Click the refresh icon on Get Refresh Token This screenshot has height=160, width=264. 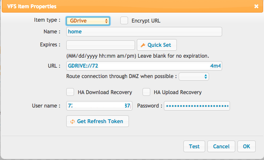click(72, 121)
